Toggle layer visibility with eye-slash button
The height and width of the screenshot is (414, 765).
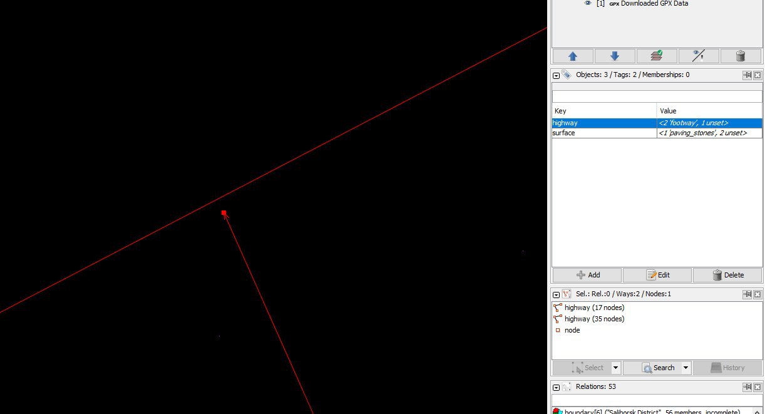click(699, 56)
